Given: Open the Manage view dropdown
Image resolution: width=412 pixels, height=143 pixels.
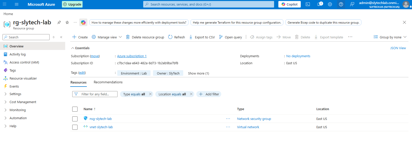Looking at the screenshot, I should (107, 37).
